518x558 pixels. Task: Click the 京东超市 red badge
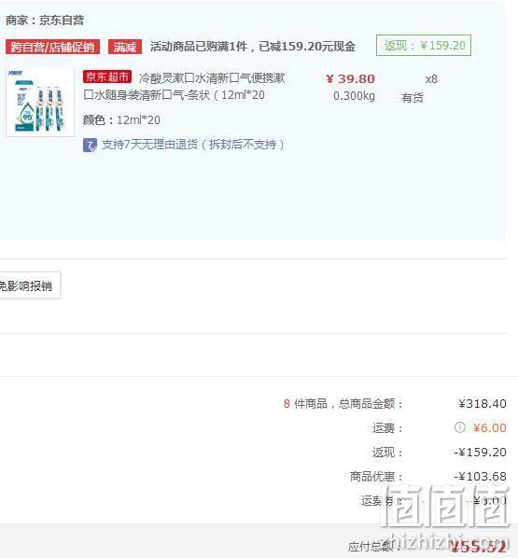pyautogui.click(x=107, y=77)
